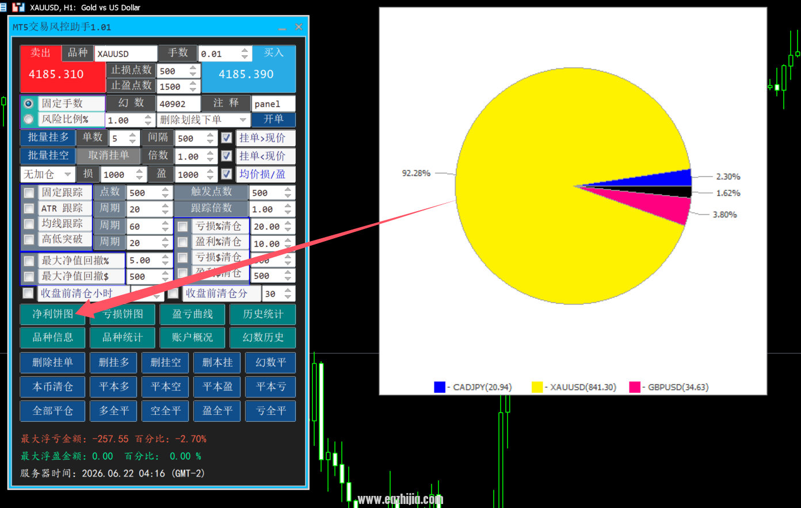The width and height of the screenshot is (801, 508).
Task: Adjust the 倍数 1.00 stepper
Action: coord(210,156)
